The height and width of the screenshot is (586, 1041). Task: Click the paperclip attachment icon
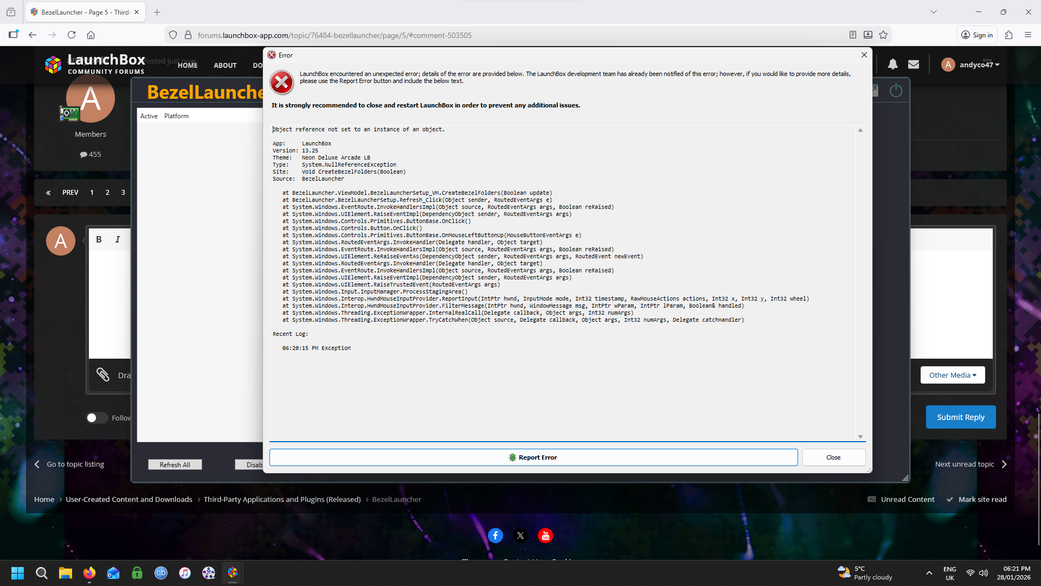point(103,374)
